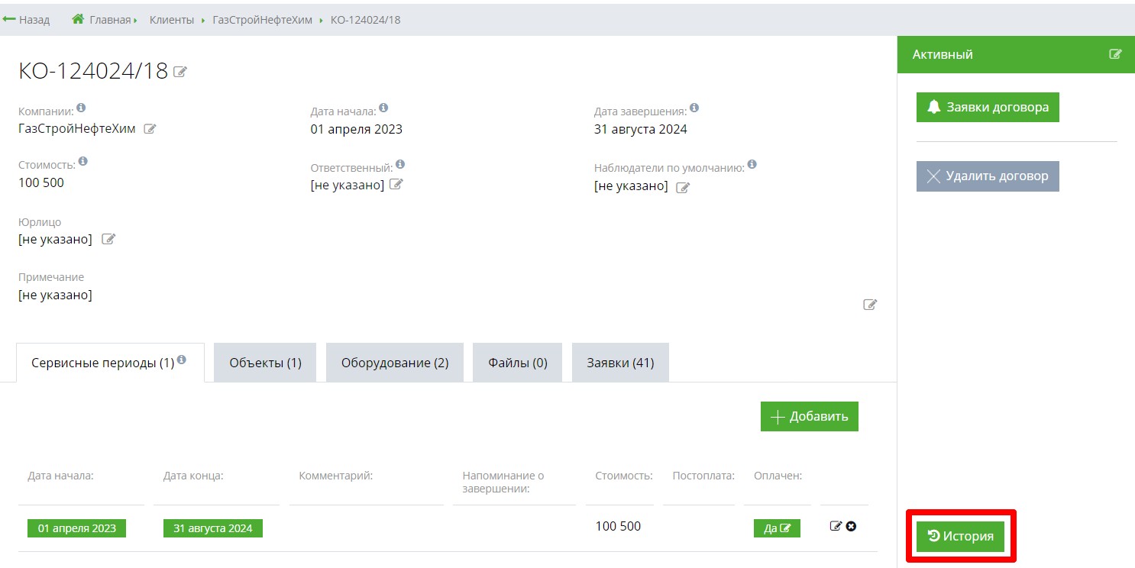Switch to 'Файлы (0)' tab
The height and width of the screenshot is (568, 1135).
[518, 363]
